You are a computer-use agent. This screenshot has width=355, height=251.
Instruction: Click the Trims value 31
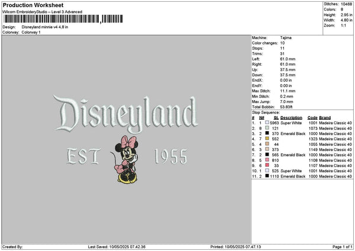pyautogui.click(x=282, y=54)
